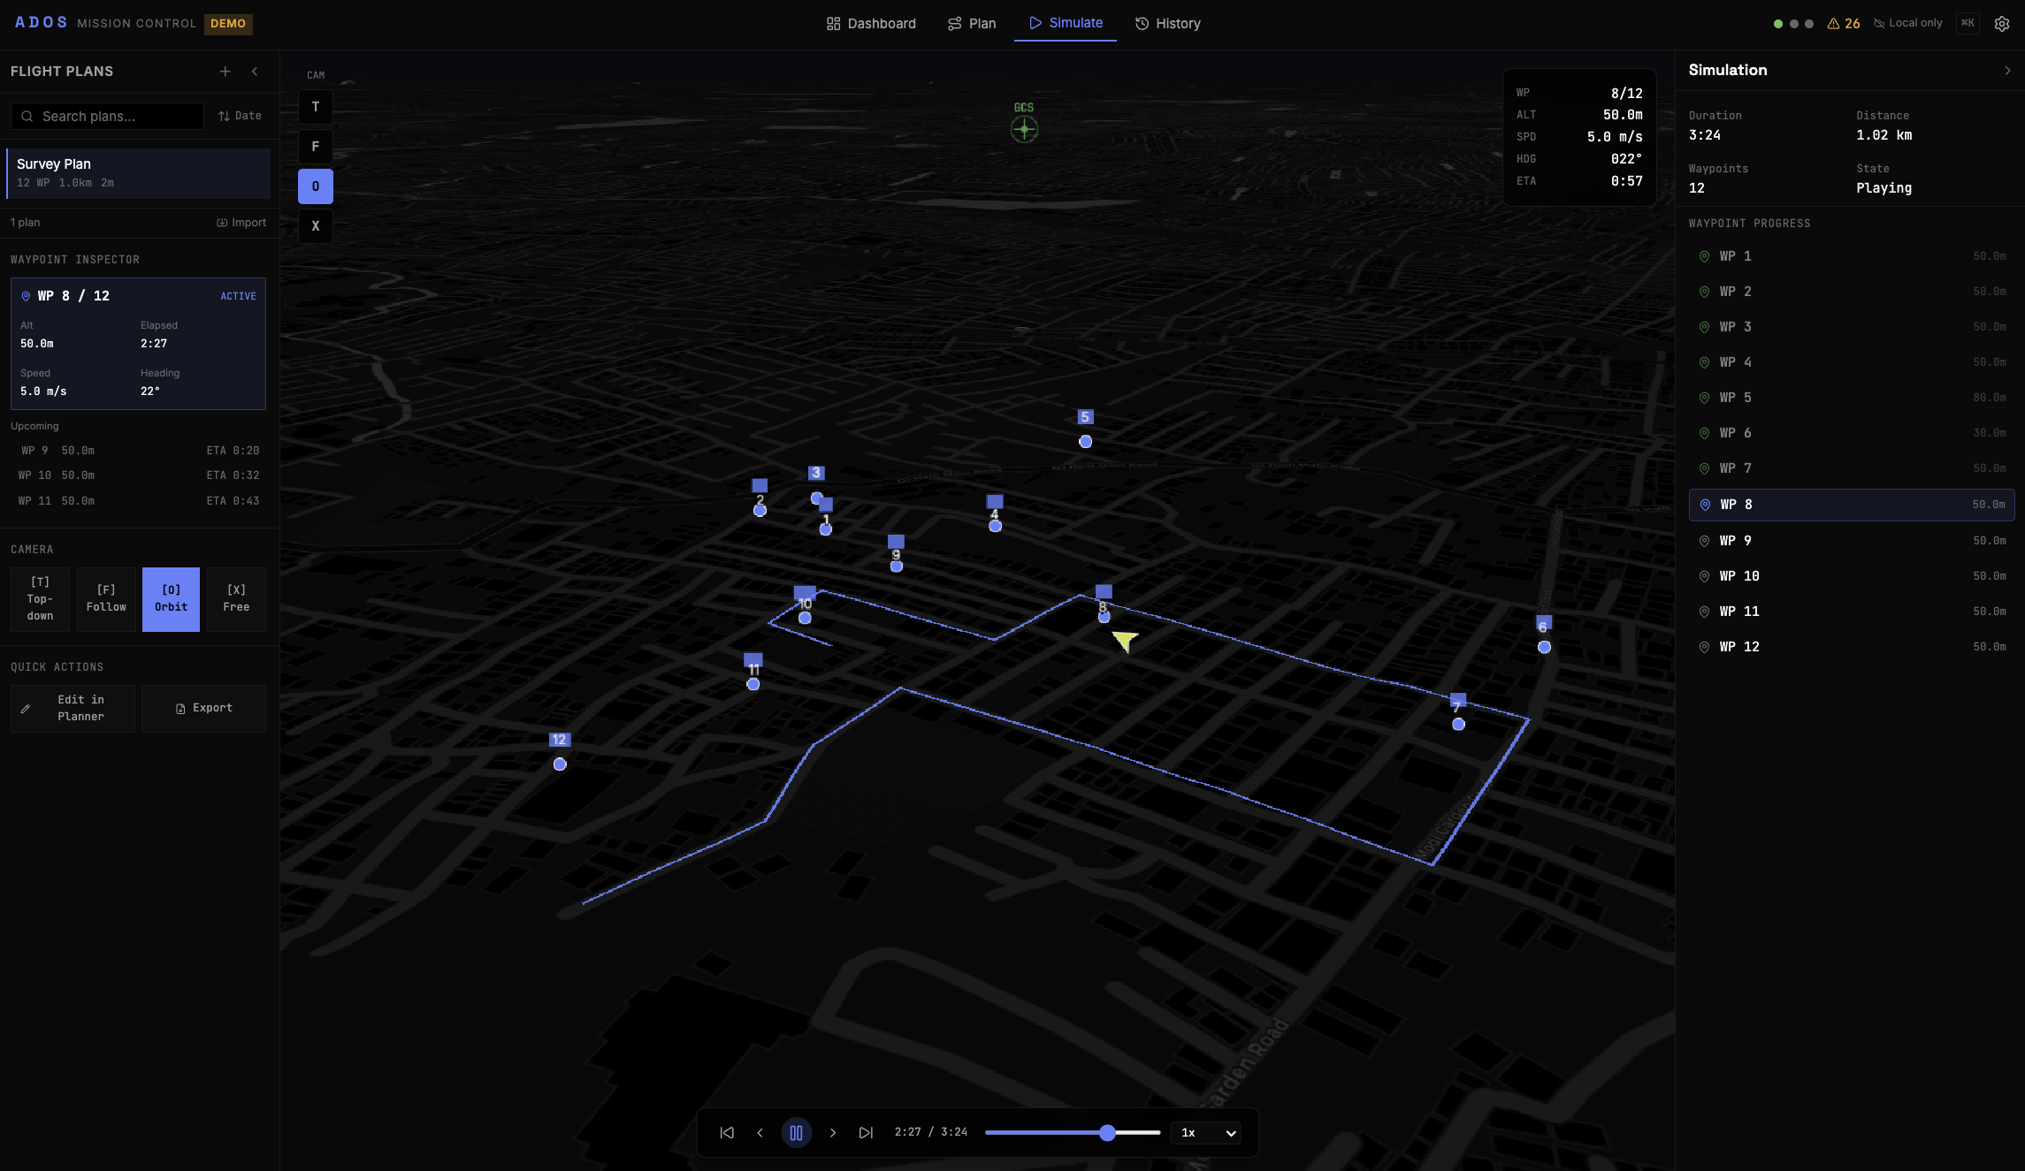2025x1171 pixels.
Task: Click the Edit in Planner button
Action: pos(73,708)
